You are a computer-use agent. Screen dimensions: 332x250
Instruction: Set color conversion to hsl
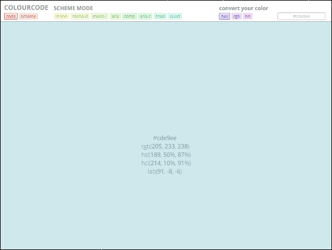pyautogui.click(x=248, y=16)
